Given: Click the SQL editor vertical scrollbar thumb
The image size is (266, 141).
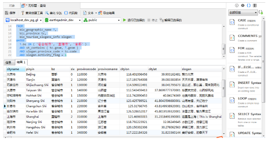Looking at the screenshot, I should (224, 49).
